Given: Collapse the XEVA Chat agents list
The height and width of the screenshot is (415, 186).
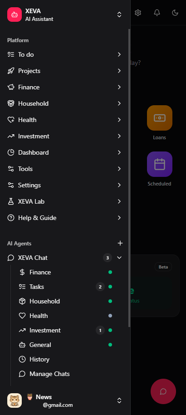Looking at the screenshot, I should coord(119,258).
